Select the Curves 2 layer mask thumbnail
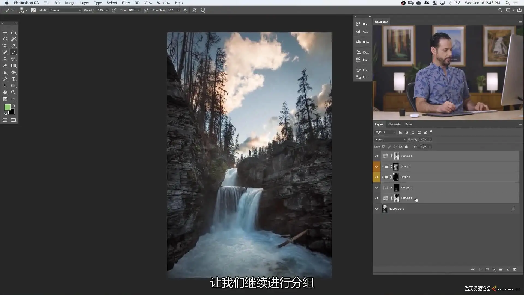 tap(397, 188)
